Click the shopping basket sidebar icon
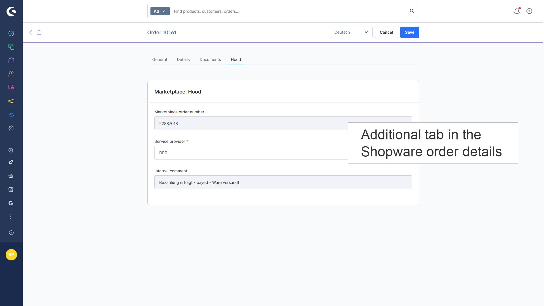The image size is (544, 306). pos(11,176)
